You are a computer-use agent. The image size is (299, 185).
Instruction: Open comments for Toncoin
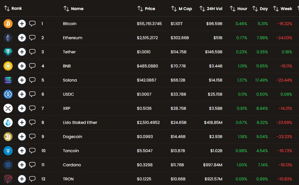pos(32,151)
